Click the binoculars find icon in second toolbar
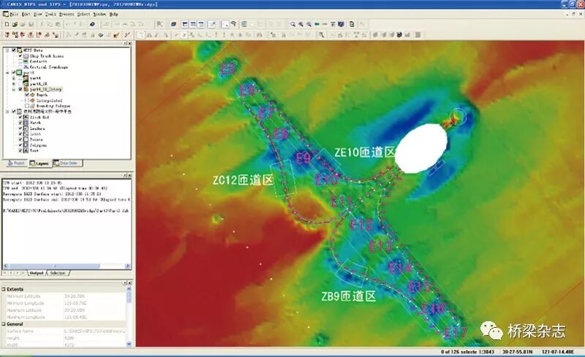The image size is (585, 357). click(x=260, y=35)
